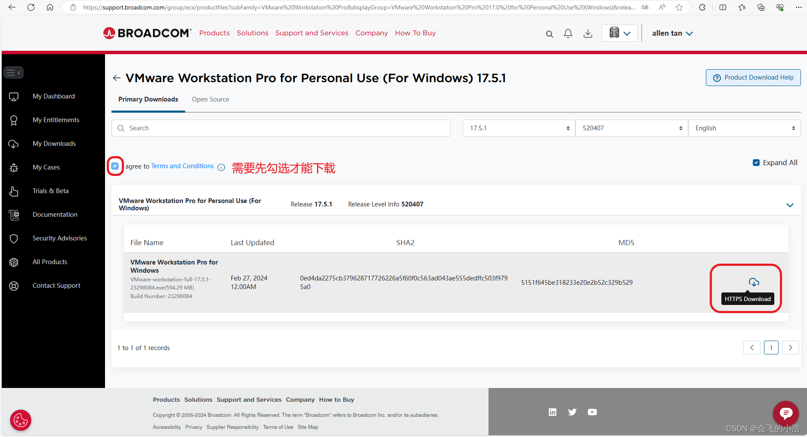Open footer Supplier Responsibility link

tap(232, 427)
